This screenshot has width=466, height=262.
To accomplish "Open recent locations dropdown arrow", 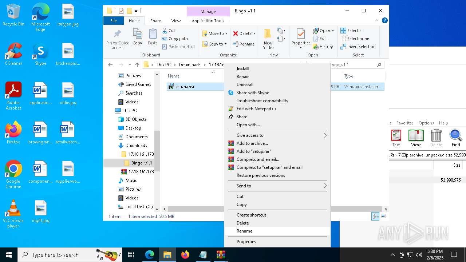I will click(x=130, y=65).
